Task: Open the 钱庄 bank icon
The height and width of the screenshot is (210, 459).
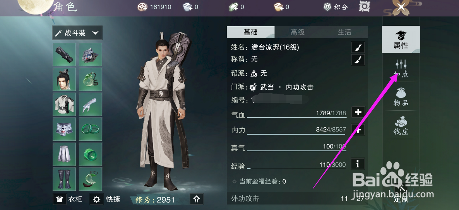Action: point(401,125)
